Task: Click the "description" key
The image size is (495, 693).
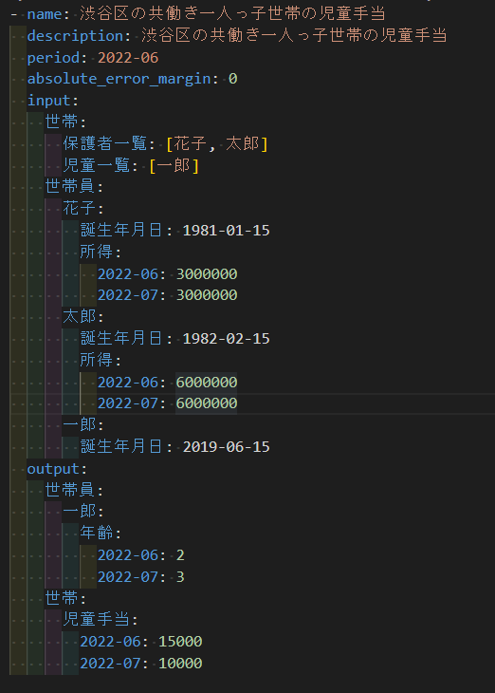Action: point(75,36)
